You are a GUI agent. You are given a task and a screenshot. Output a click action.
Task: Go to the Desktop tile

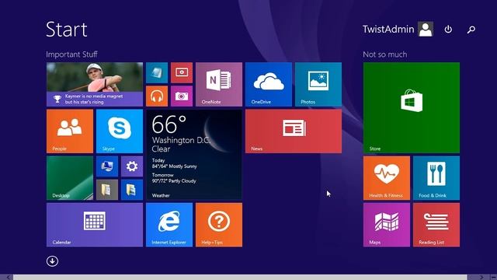tap(70, 178)
